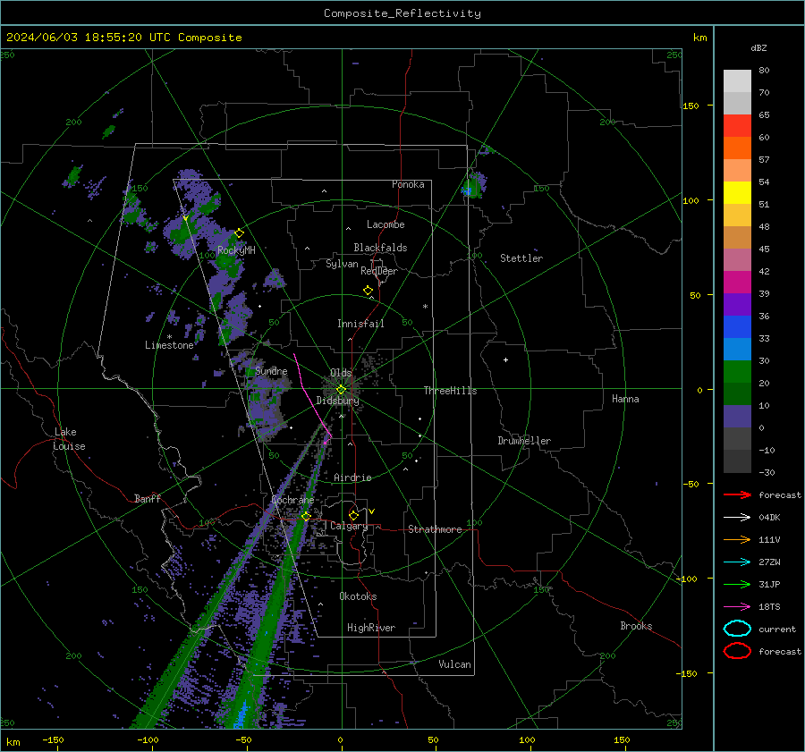Click the top light-grey 80 dBZ swatch
This screenshot has height=752, width=805.
[737, 81]
